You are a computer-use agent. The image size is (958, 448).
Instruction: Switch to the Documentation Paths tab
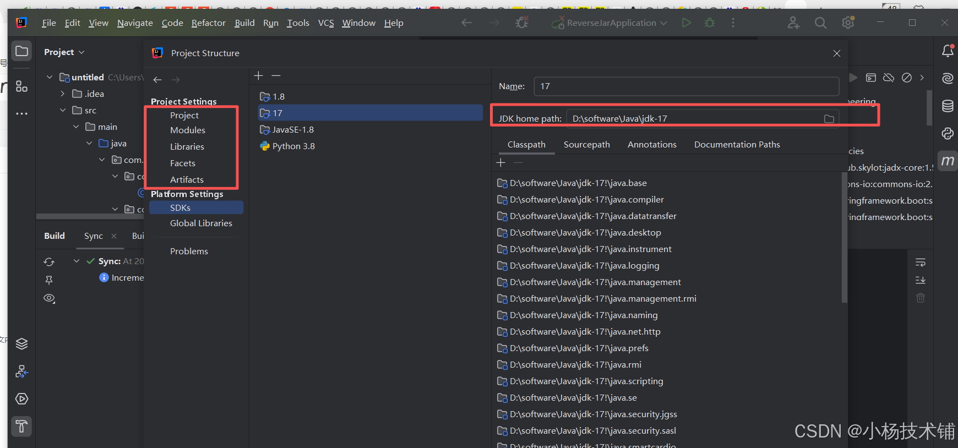737,144
